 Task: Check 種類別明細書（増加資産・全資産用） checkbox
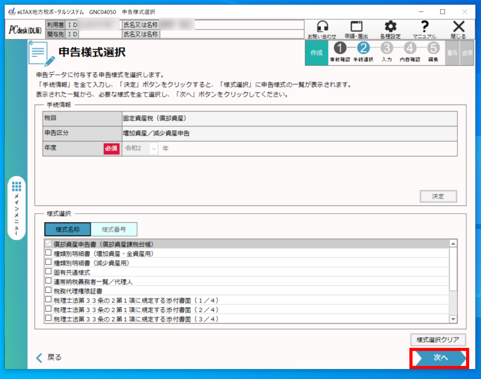click(48, 253)
